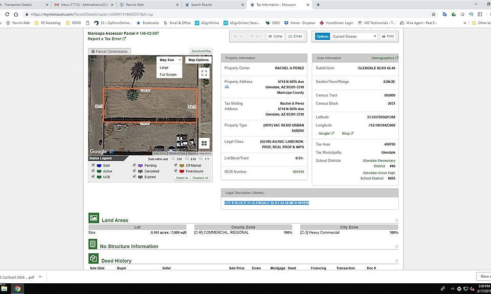Uncheck the Foreclosure status checkbox

click(x=175, y=170)
